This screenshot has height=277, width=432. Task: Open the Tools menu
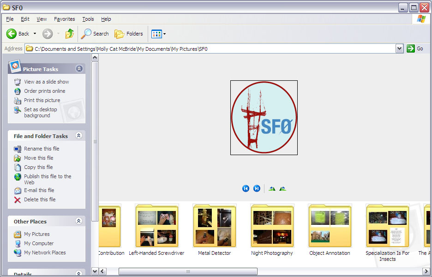tap(88, 19)
